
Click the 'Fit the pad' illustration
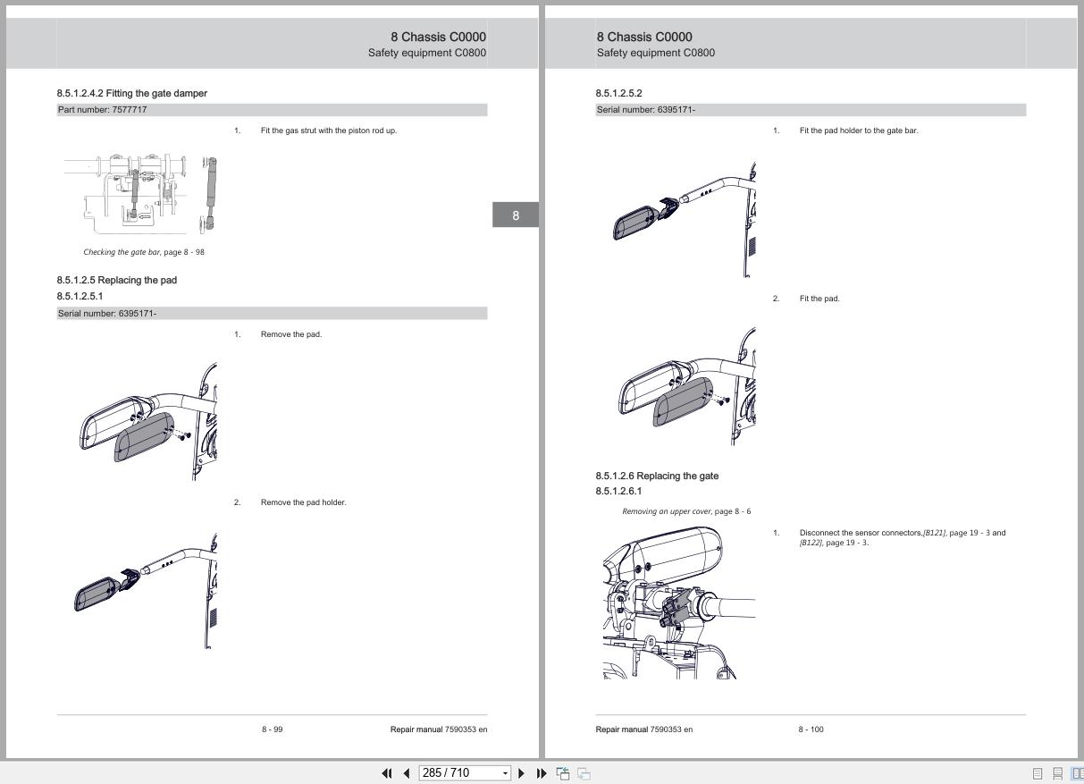point(686,386)
